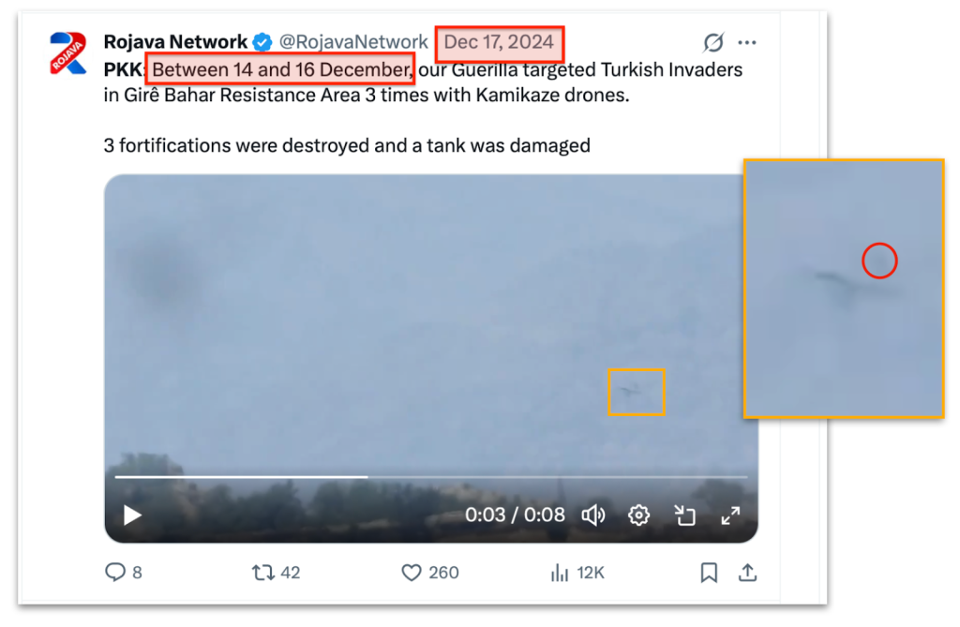Toggle picture-in-picture mode
Image resolution: width=960 pixels, height=627 pixels.
[x=684, y=515]
